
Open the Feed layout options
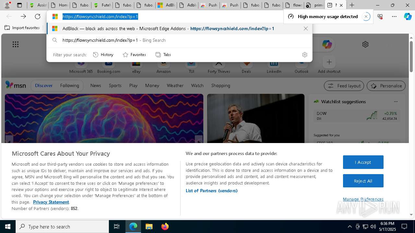click(x=344, y=86)
